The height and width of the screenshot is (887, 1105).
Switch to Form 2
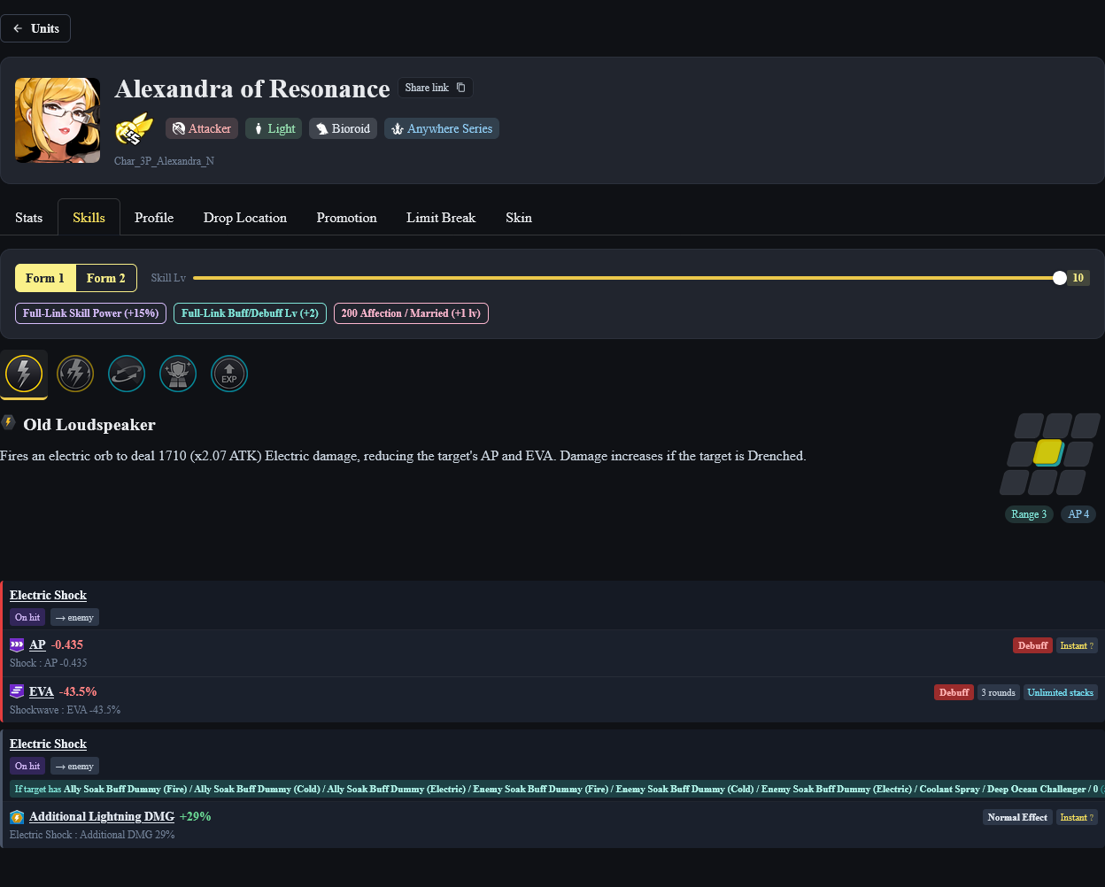point(105,278)
